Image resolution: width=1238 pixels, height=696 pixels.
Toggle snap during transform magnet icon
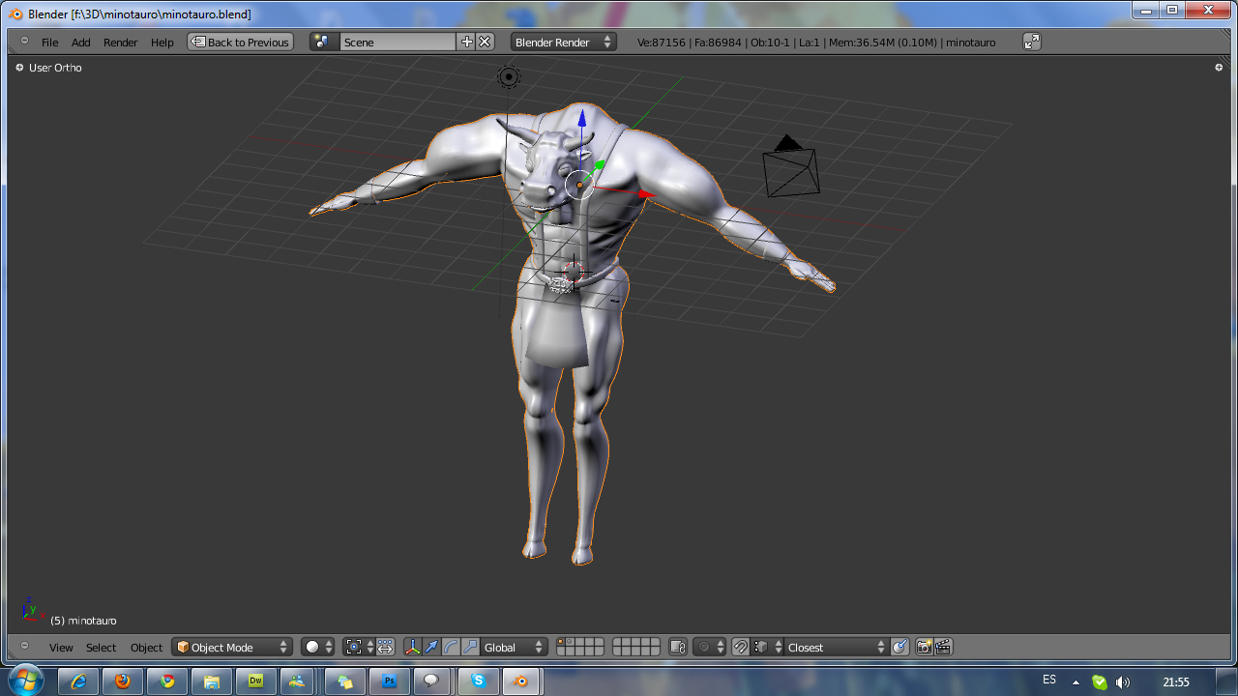740,647
